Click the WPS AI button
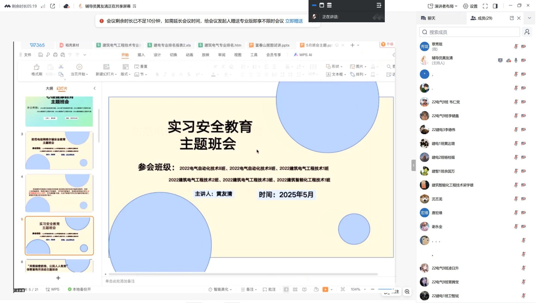Image resolution: width=536 pixels, height=303 pixels. (x=303, y=55)
